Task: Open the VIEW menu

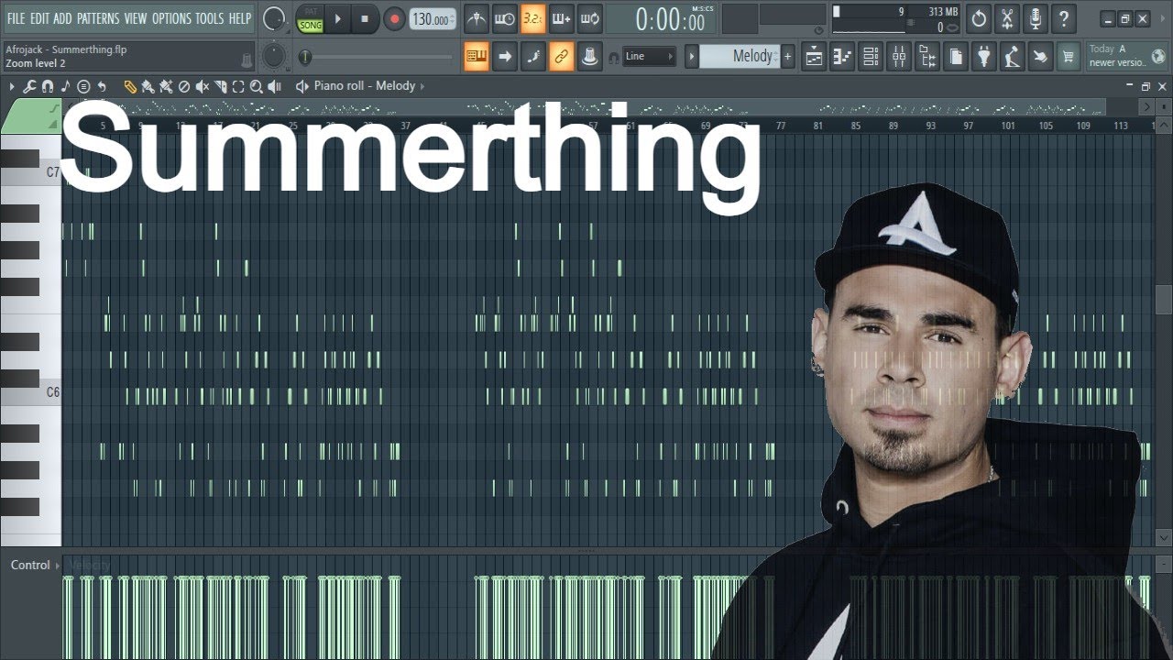Action: 136,18
